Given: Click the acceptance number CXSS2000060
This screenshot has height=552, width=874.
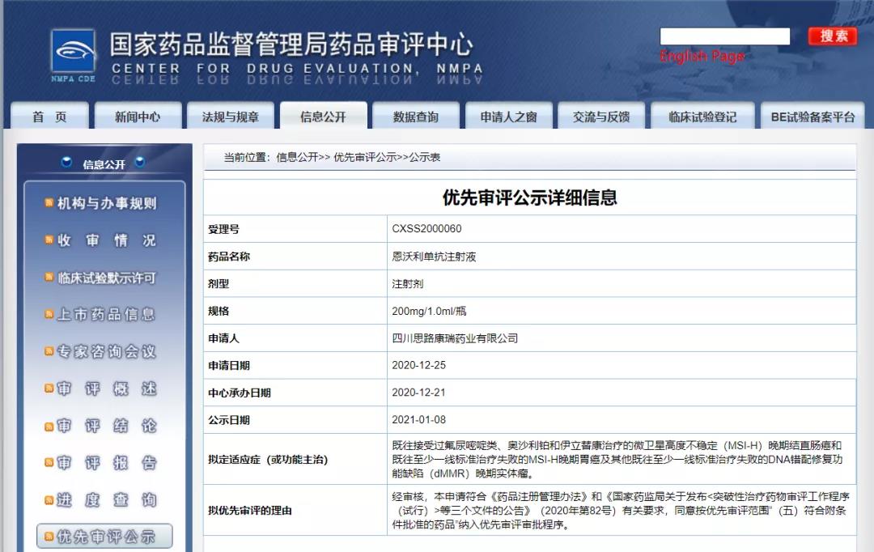Looking at the screenshot, I should coord(426,228).
